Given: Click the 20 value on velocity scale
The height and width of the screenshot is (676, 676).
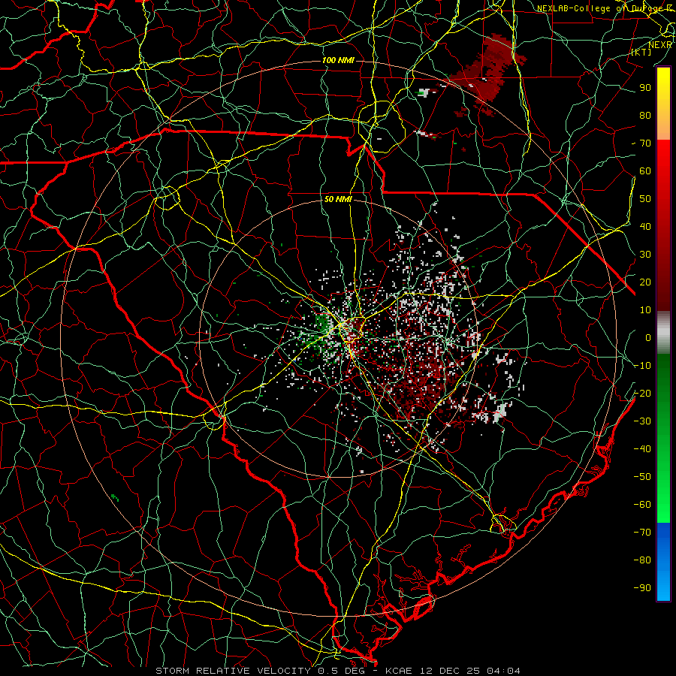Looking at the screenshot, I should point(645,282).
